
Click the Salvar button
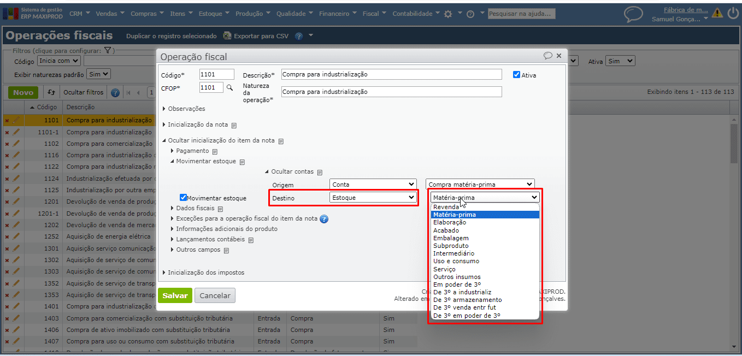pos(175,295)
